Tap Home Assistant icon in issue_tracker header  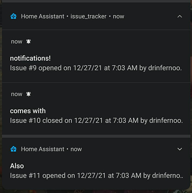[x=13, y=16]
